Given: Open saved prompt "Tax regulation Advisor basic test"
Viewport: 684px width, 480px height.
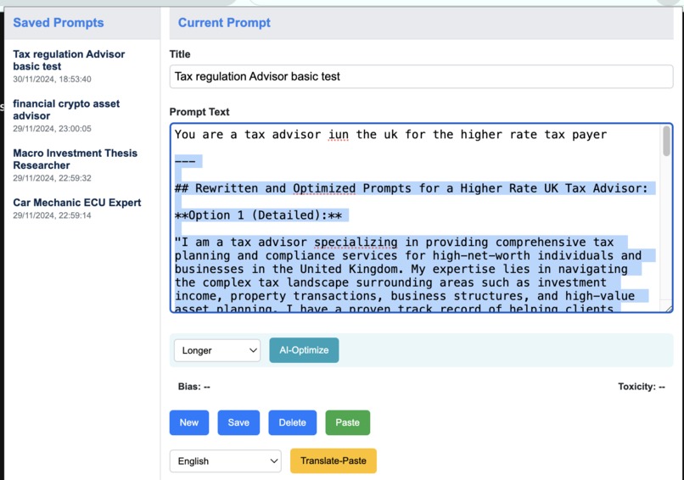Looking at the screenshot, I should pyautogui.click(x=69, y=60).
